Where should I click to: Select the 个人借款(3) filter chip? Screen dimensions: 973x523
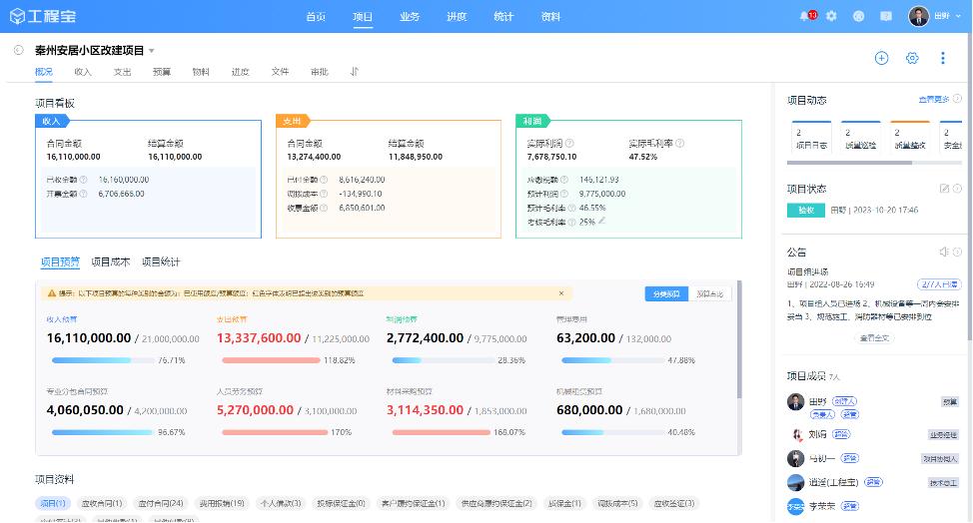(x=281, y=504)
